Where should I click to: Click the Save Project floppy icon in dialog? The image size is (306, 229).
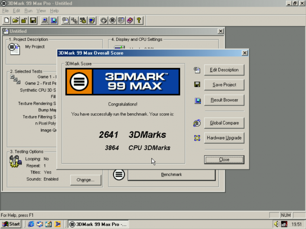(197, 85)
